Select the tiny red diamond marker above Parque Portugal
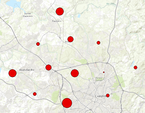Image resolution: width=145 pixels, height=113 pixels. coord(104,72)
